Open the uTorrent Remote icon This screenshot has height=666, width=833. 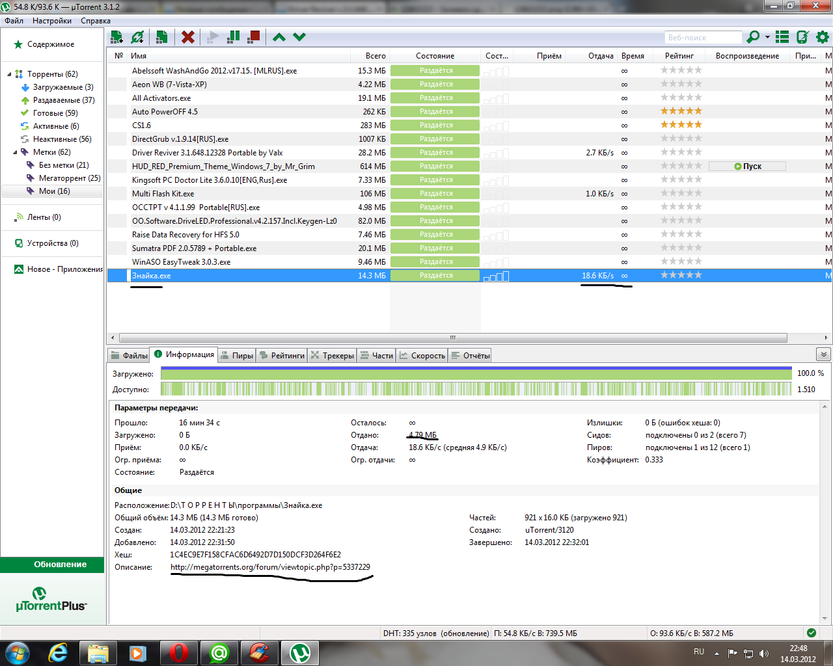tap(803, 37)
